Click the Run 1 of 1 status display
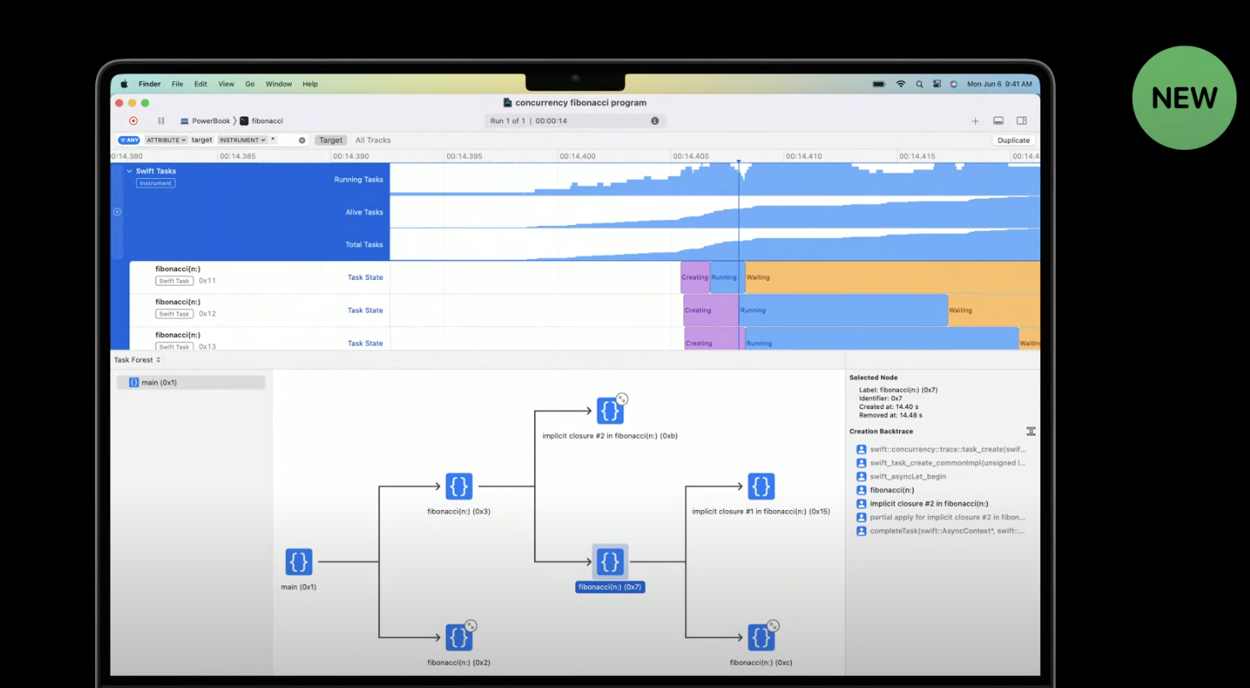This screenshot has width=1250, height=688. point(574,121)
